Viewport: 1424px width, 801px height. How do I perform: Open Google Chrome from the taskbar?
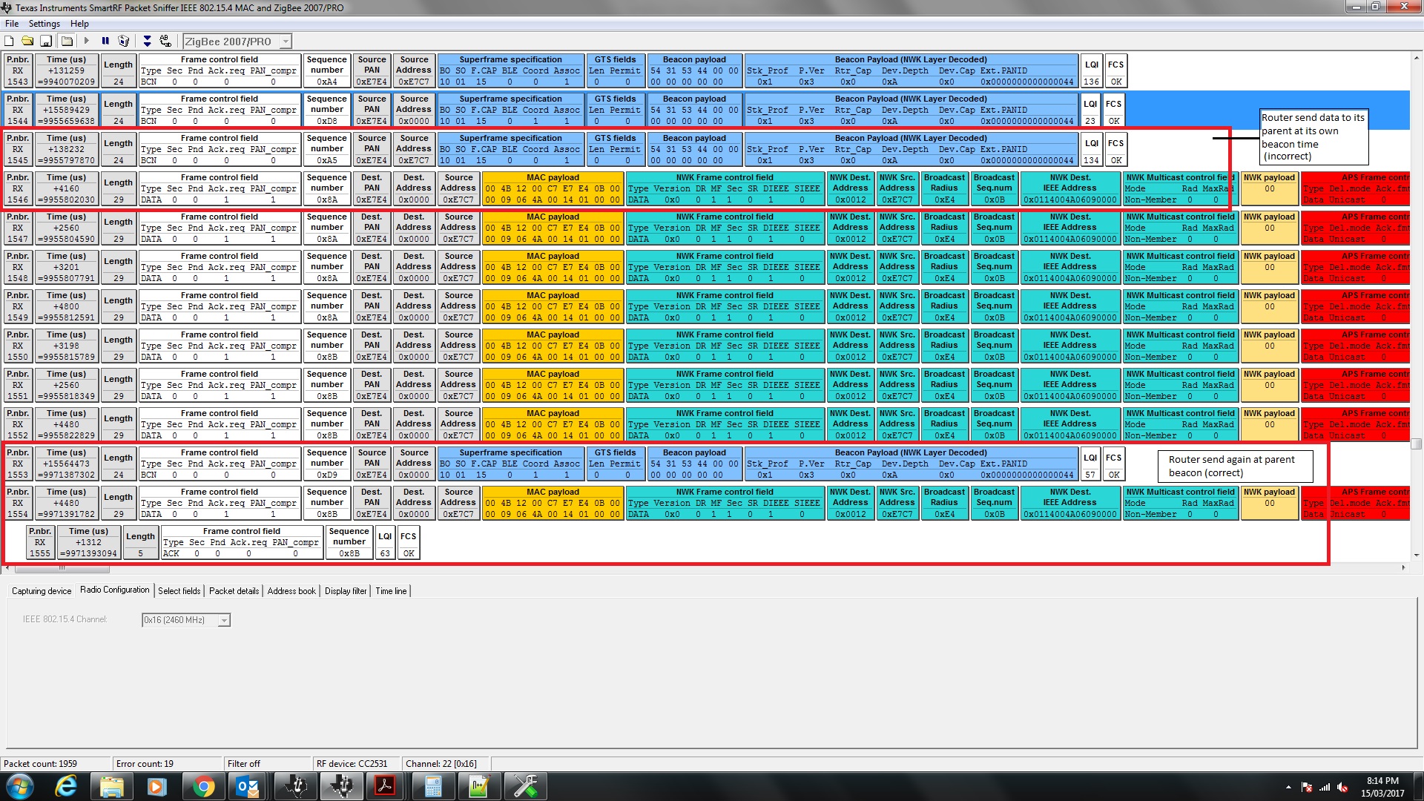(203, 786)
